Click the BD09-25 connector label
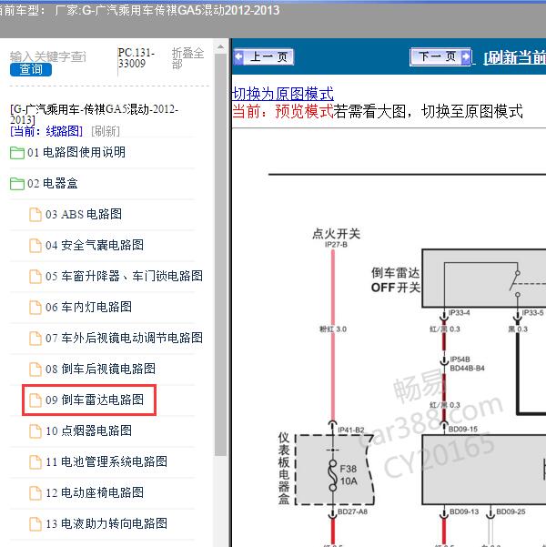 pyautogui.click(x=511, y=512)
